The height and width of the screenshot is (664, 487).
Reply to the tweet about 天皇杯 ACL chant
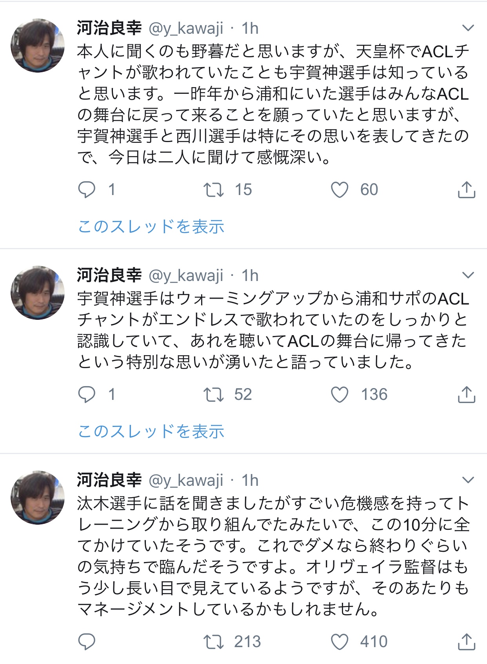coord(87,190)
